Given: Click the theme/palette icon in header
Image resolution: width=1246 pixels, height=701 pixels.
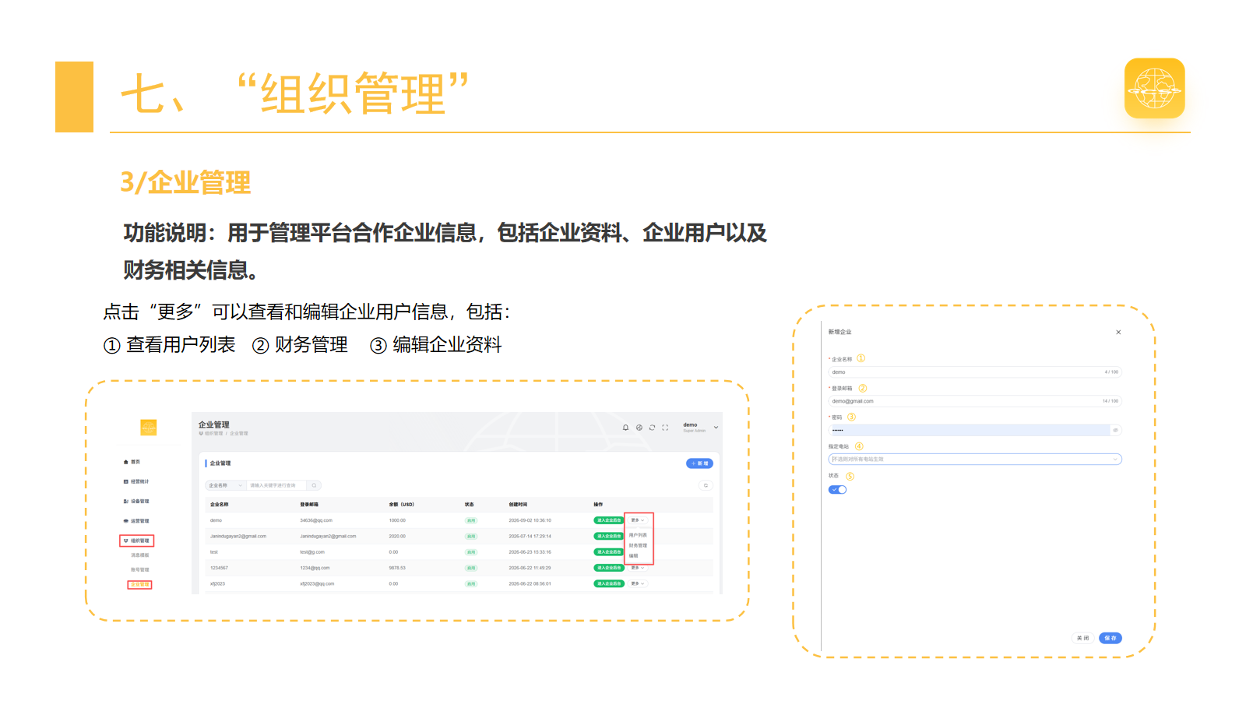Looking at the screenshot, I should (x=639, y=428).
